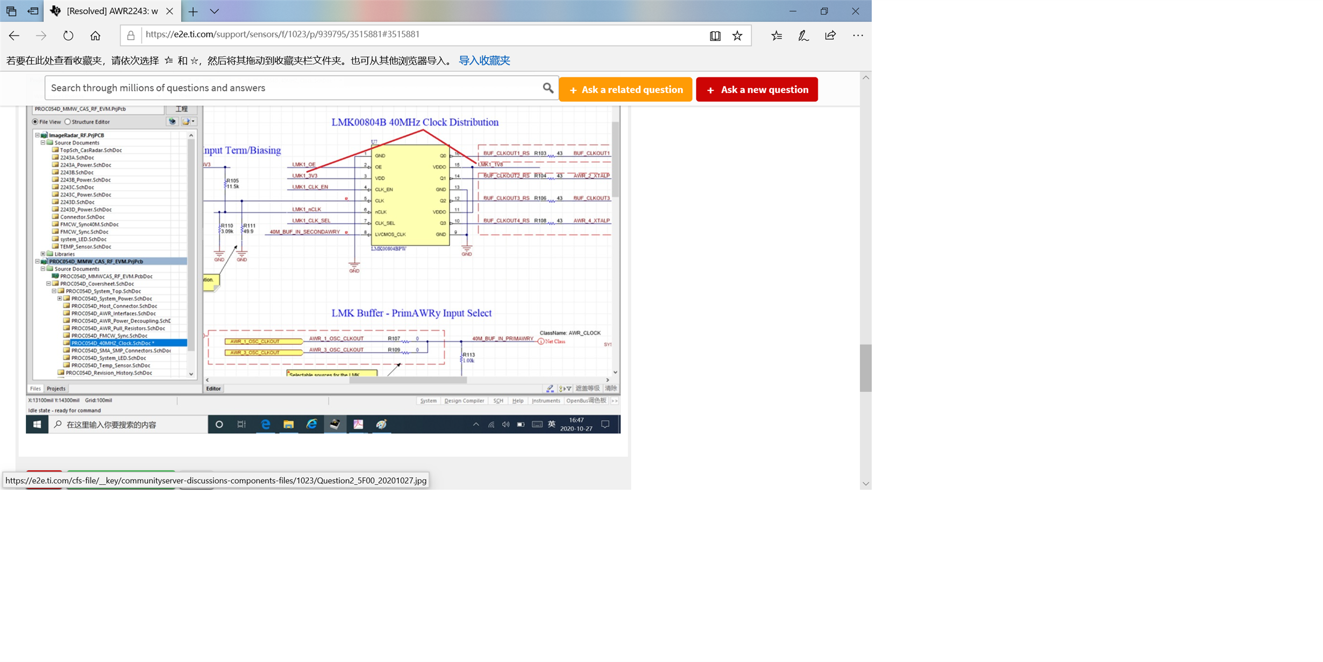The width and height of the screenshot is (1323, 662).
Task: Click the Windows taskbar search box
Action: tap(128, 424)
